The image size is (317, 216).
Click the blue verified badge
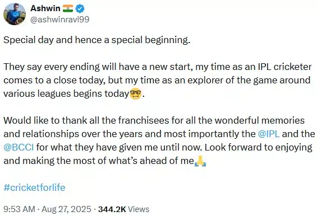80,8
